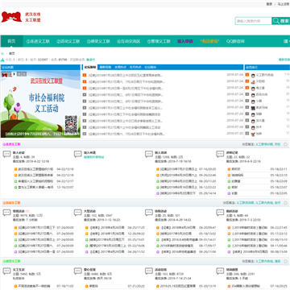Click the avatar of top-ranked member
This screenshot has height=290, width=290.
click(x=253, y=75)
